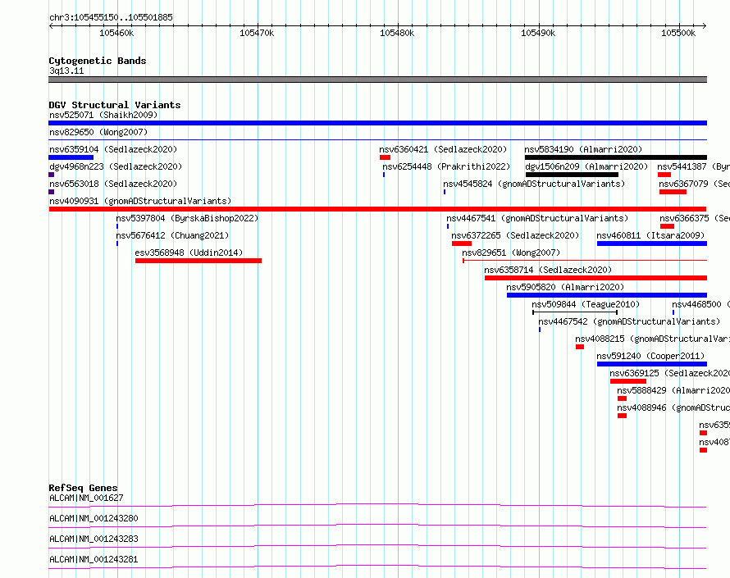Open nsv509844 (Teague2010) variant
730x578 pixels.
click(x=586, y=304)
